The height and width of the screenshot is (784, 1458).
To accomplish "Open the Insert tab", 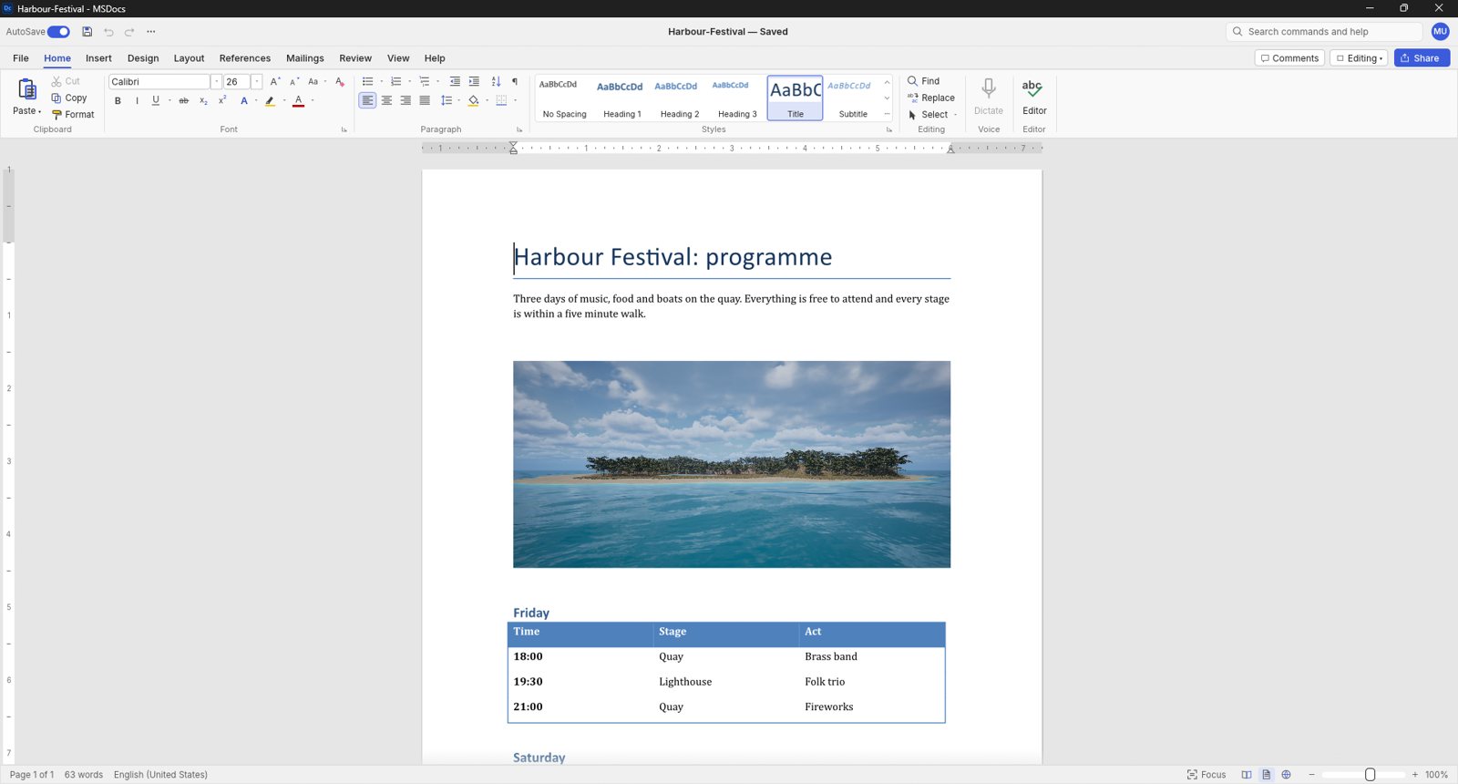I will 98,58.
